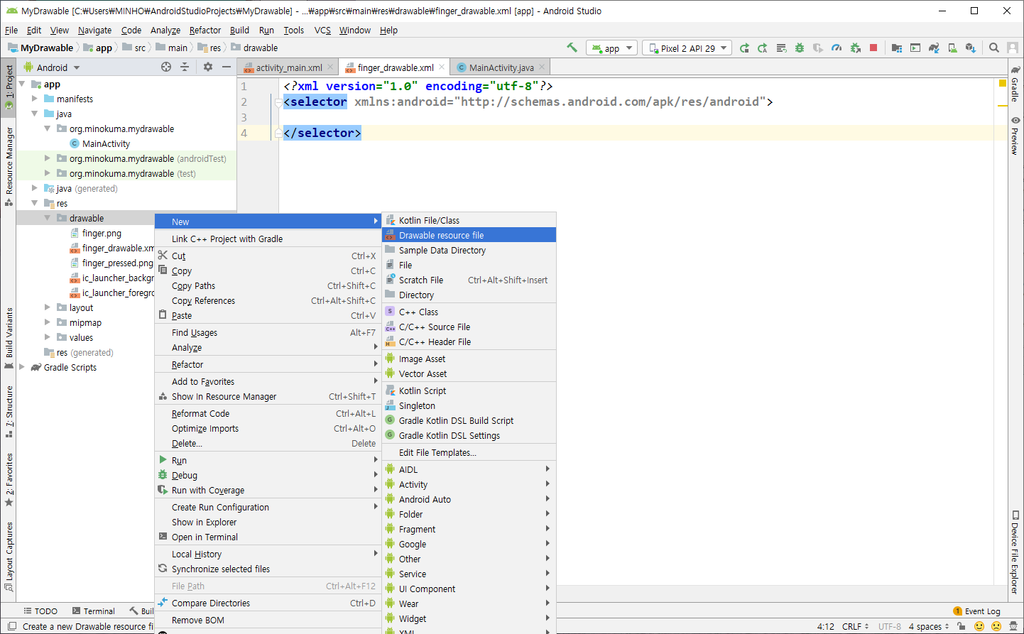
Task: Collapse the app module tree node
Action: pyautogui.click(x=22, y=84)
